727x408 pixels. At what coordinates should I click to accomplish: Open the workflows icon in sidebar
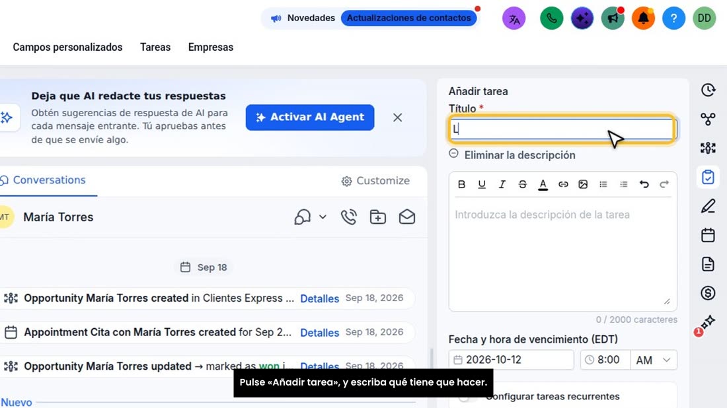coord(708,119)
